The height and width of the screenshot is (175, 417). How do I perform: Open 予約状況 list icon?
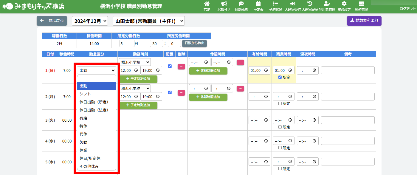point(275,4)
